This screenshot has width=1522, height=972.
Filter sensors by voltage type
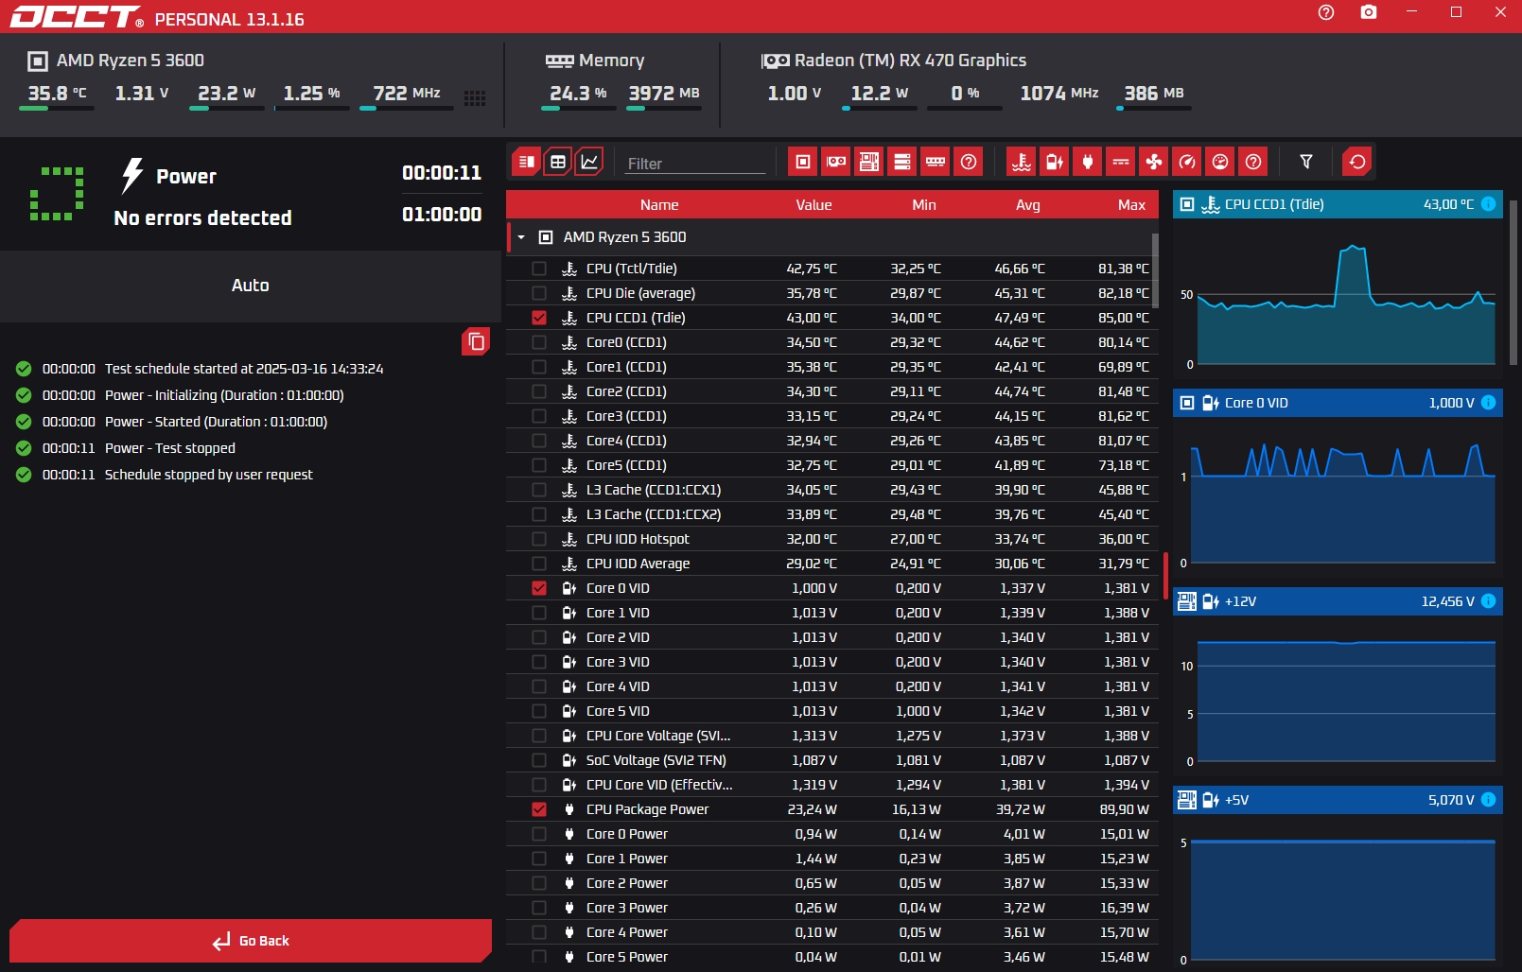click(1055, 162)
